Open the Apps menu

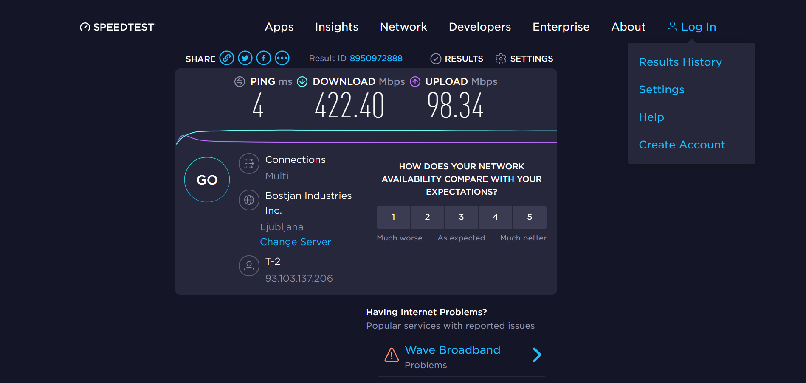[279, 27]
